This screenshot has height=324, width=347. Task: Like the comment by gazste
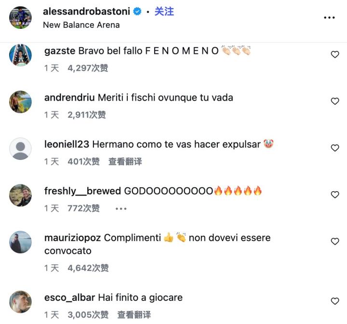point(335,54)
